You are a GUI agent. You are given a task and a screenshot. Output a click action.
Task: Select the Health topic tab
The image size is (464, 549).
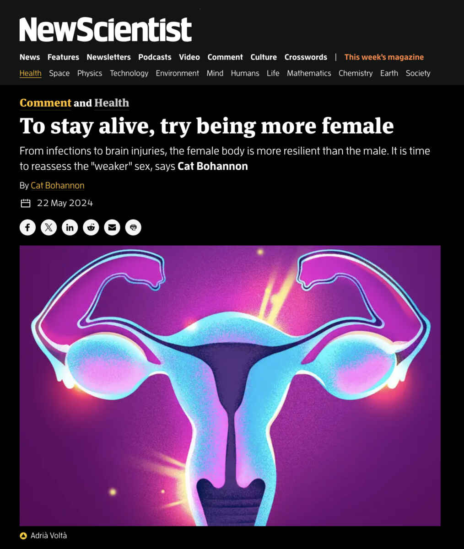coord(31,73)
